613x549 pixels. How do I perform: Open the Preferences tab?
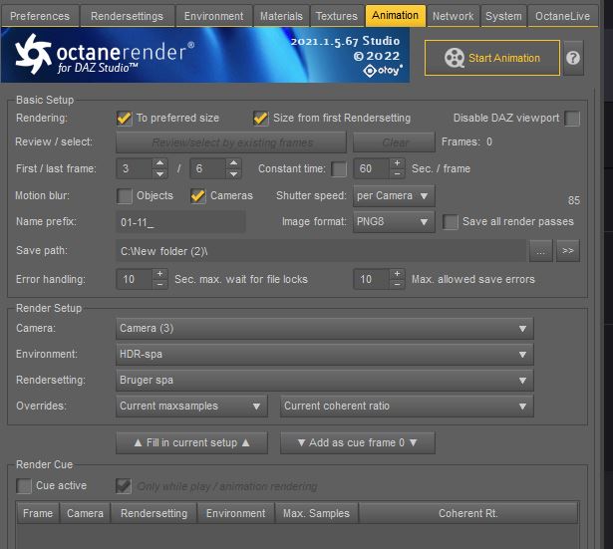click(40, 16)
